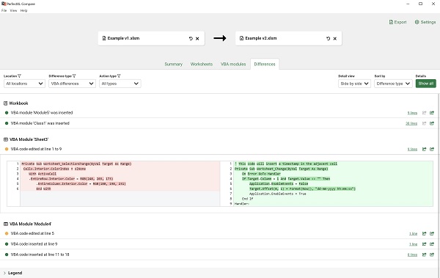Switch to the Summary tab
The image size is (440, 278).
(x=173, y=64)
